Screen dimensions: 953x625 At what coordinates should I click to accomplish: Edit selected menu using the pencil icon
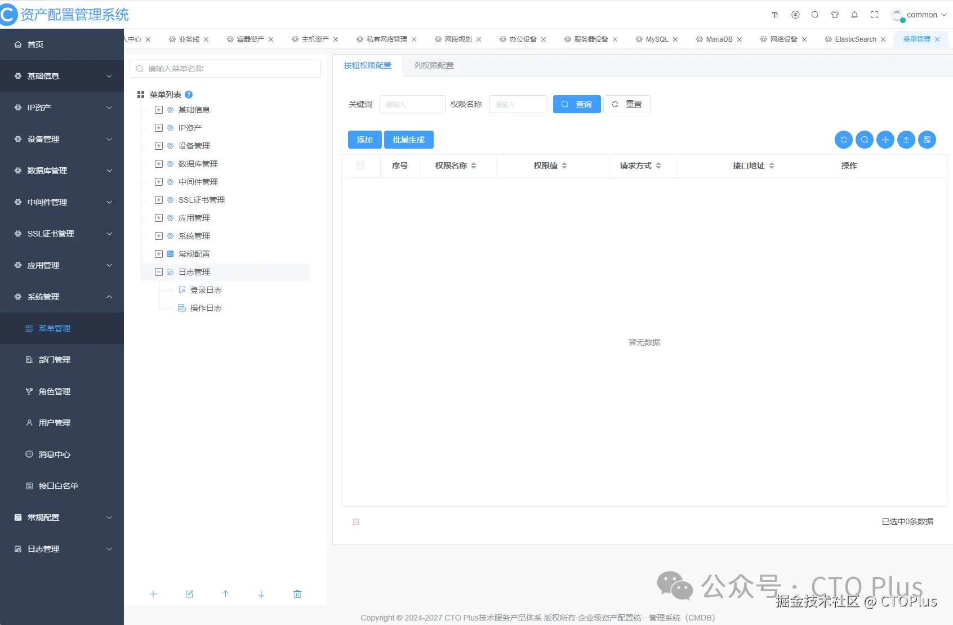[189, 594]
